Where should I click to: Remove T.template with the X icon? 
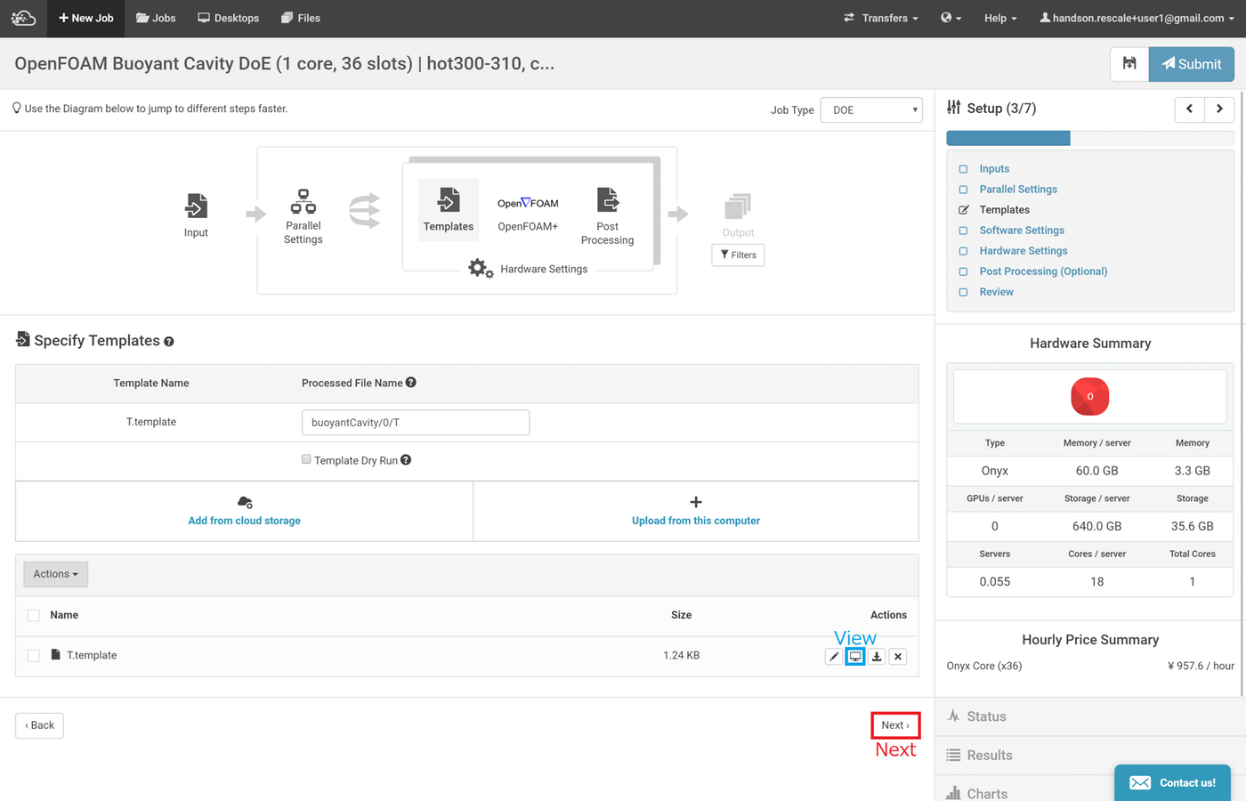tap(898, 657)
